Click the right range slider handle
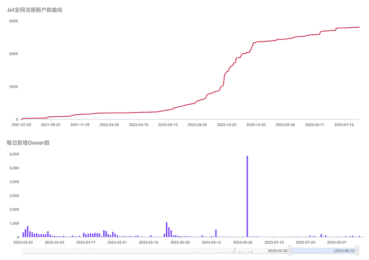Screen dimensions: 369x260 click(x=357, y=250)
